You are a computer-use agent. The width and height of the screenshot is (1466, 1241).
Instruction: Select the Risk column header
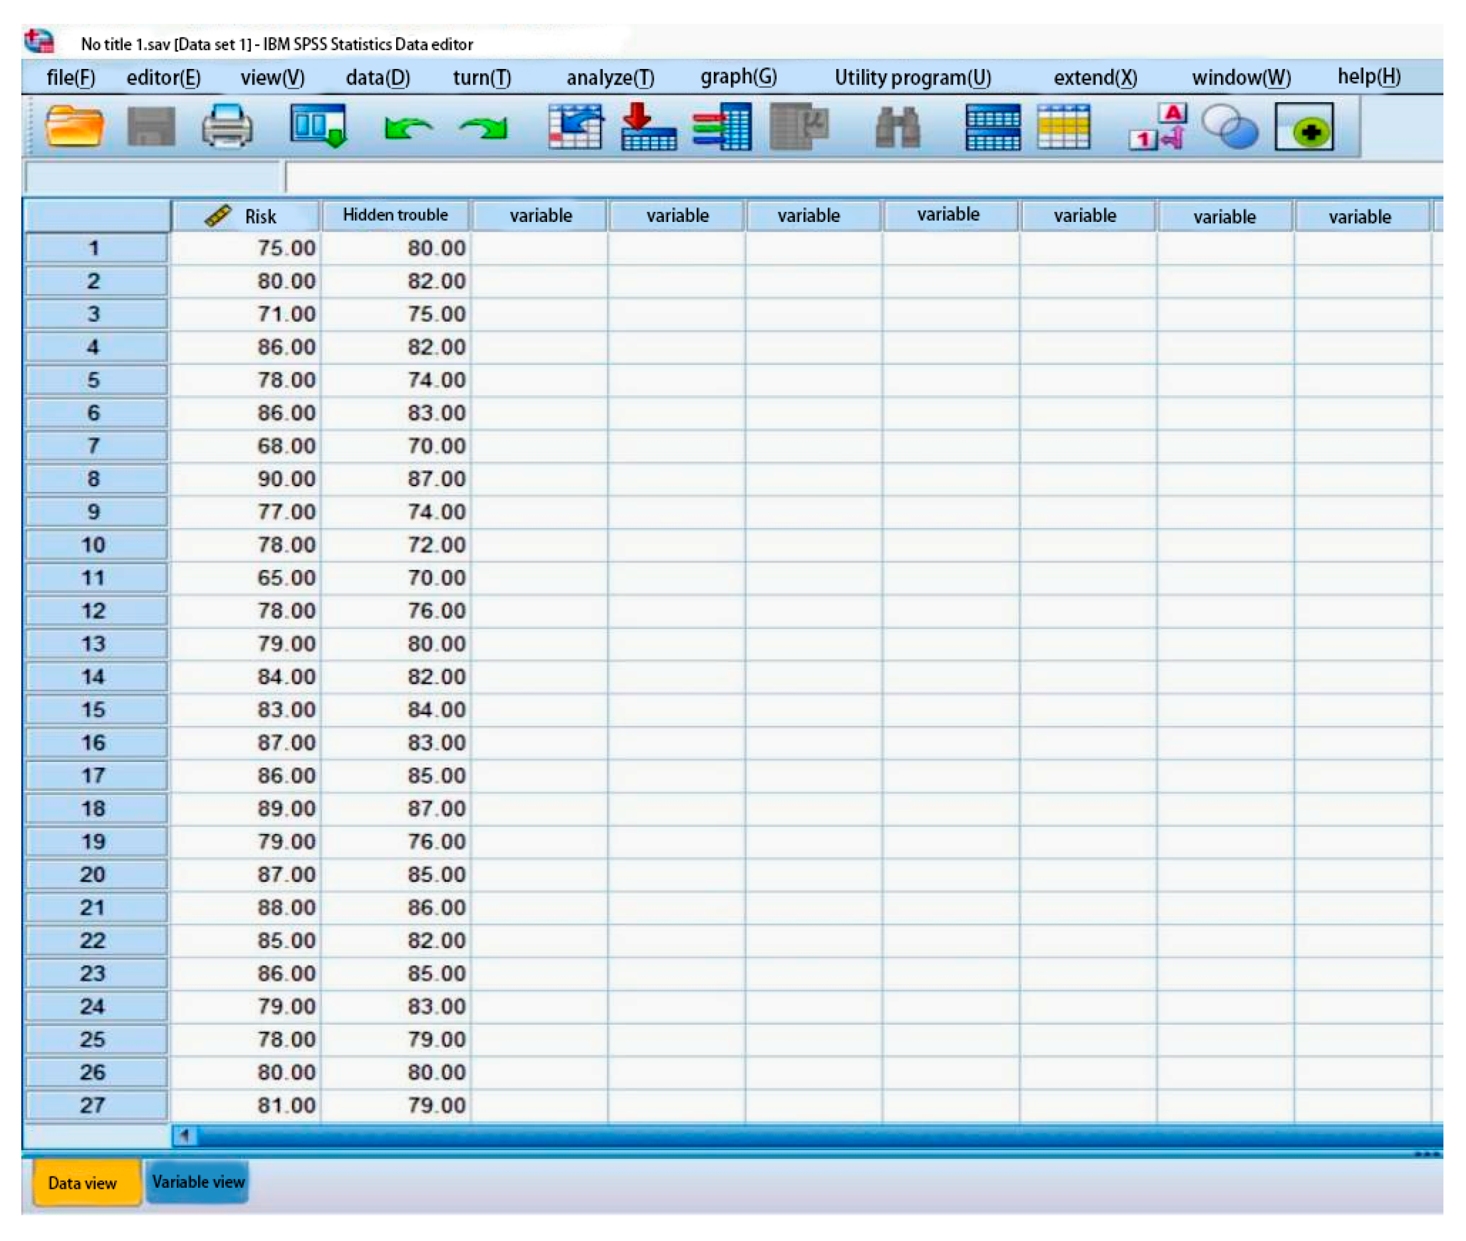pyautogui.click(x=246, y=216)
